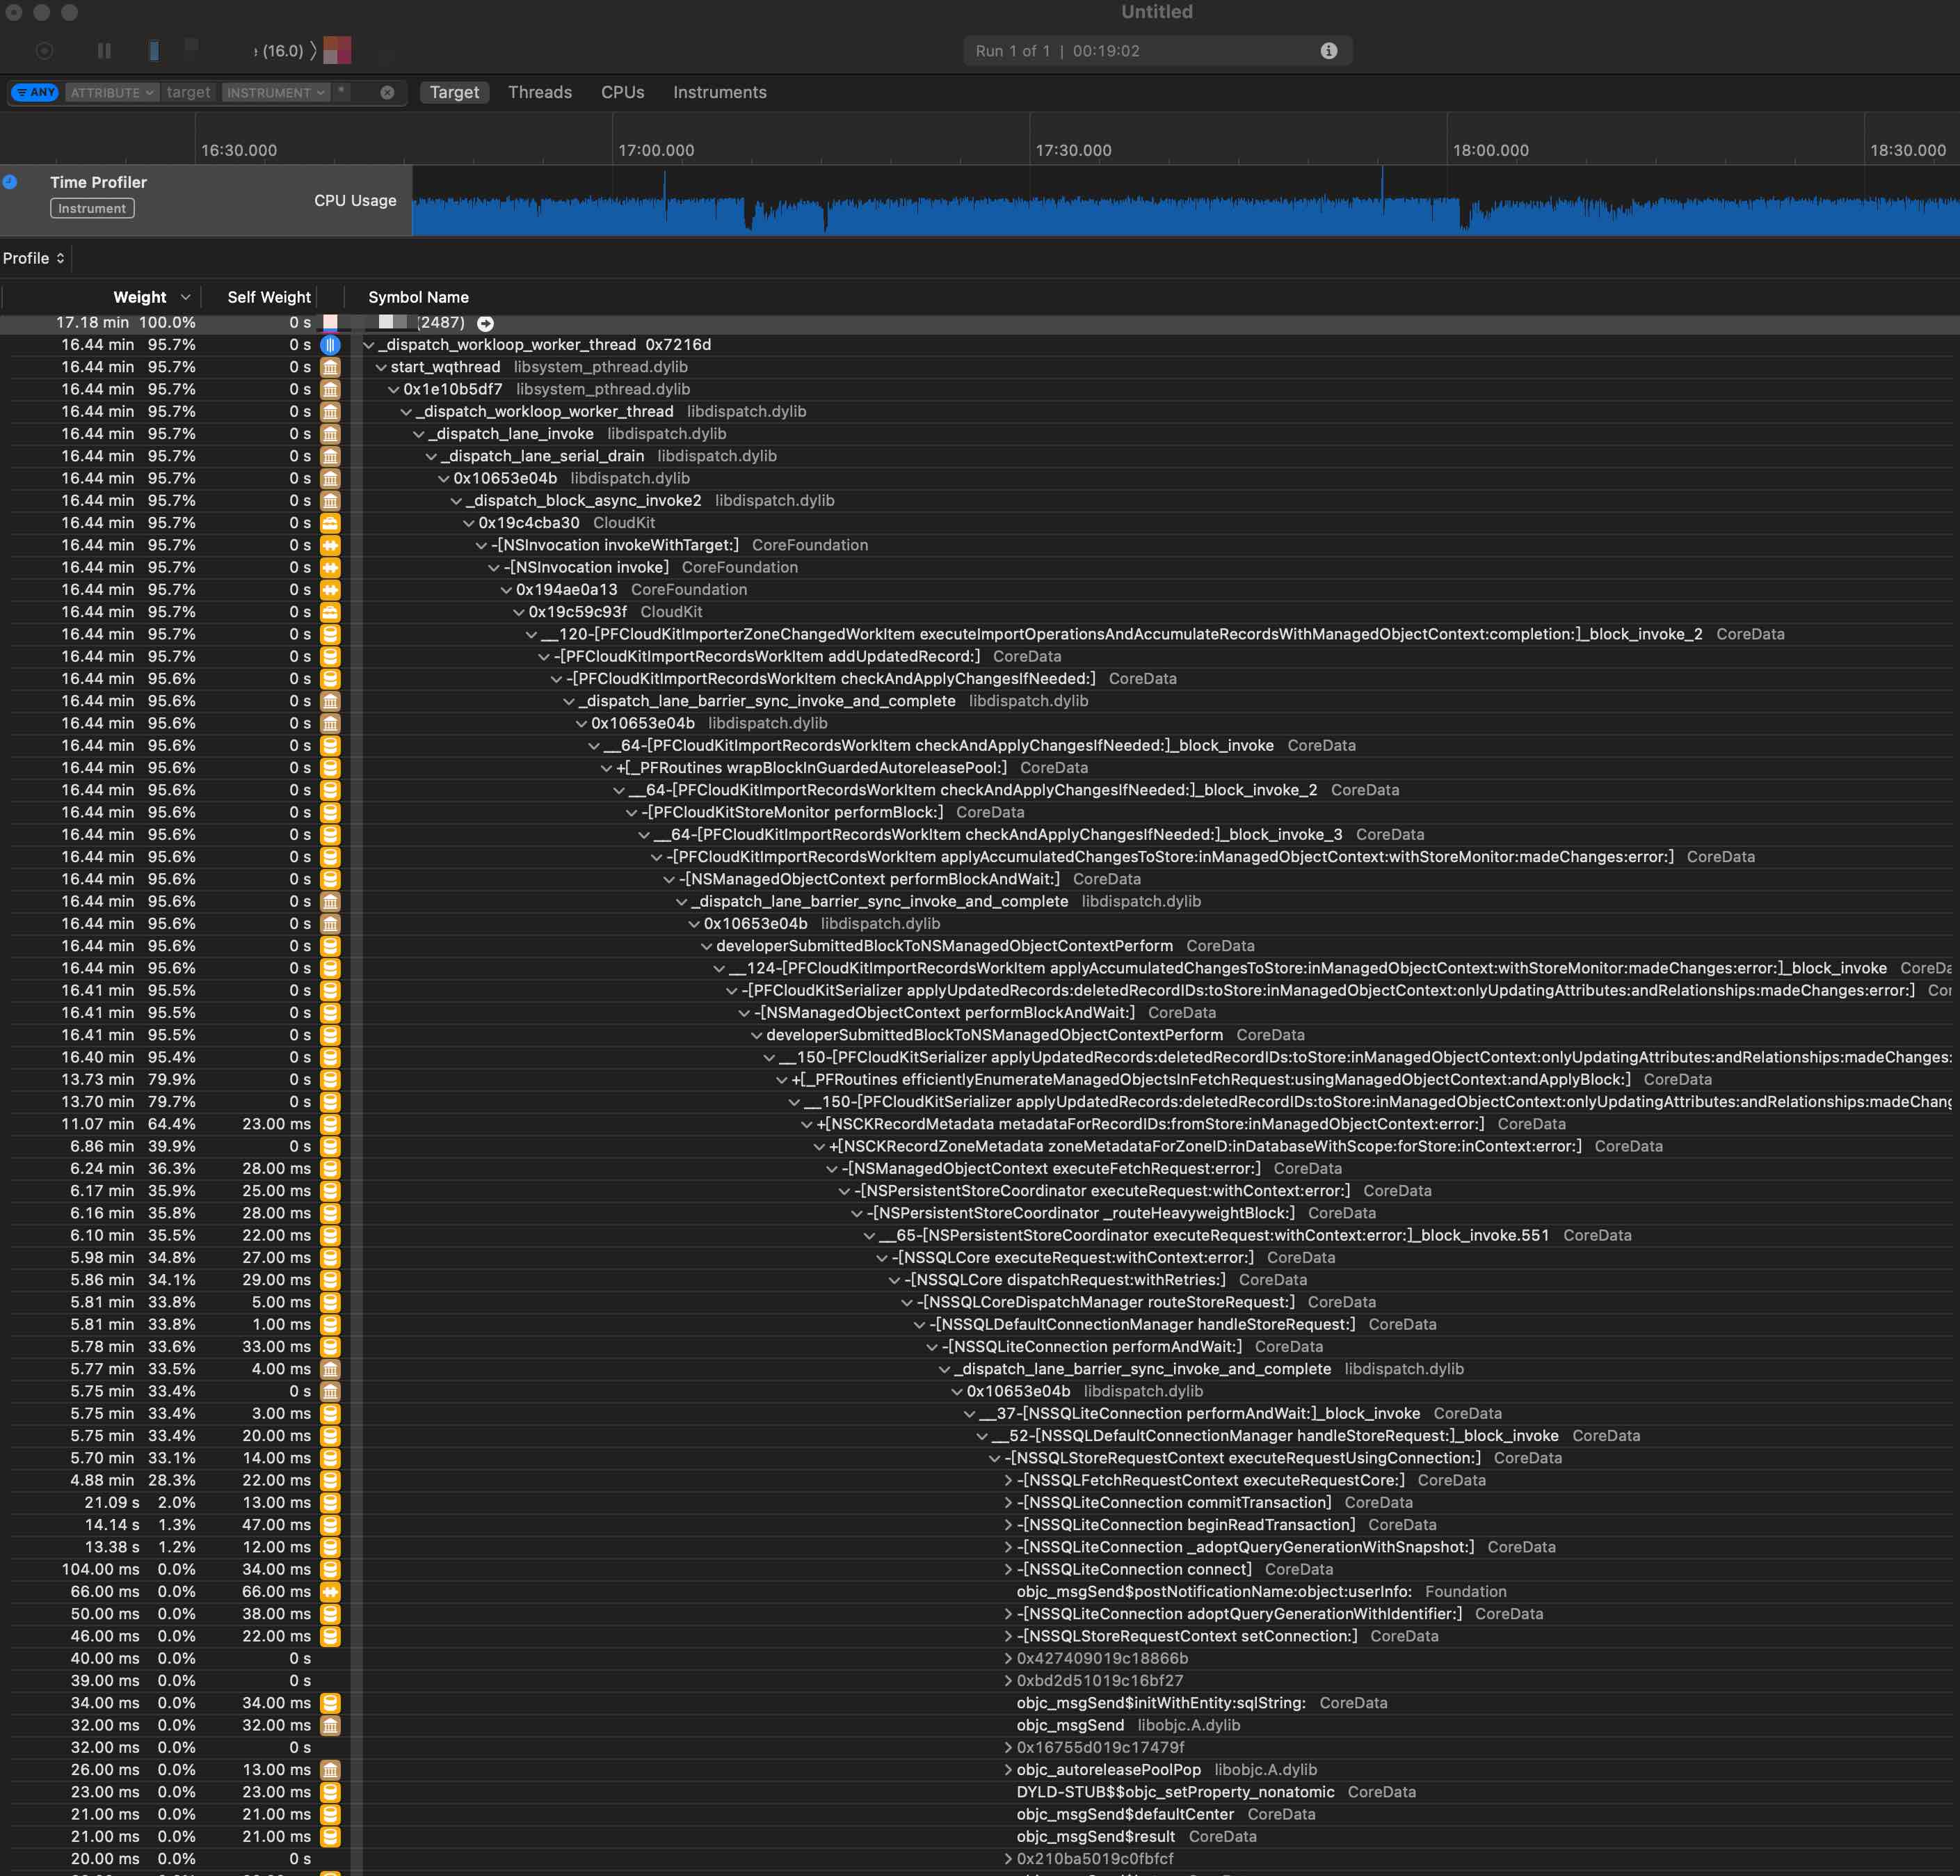Screen dimensions: 1960x1876
Task: Open the Profile detail view selector
Action: click(34, 258)
